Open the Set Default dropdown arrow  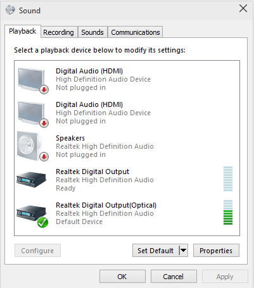tap(183, 251)
